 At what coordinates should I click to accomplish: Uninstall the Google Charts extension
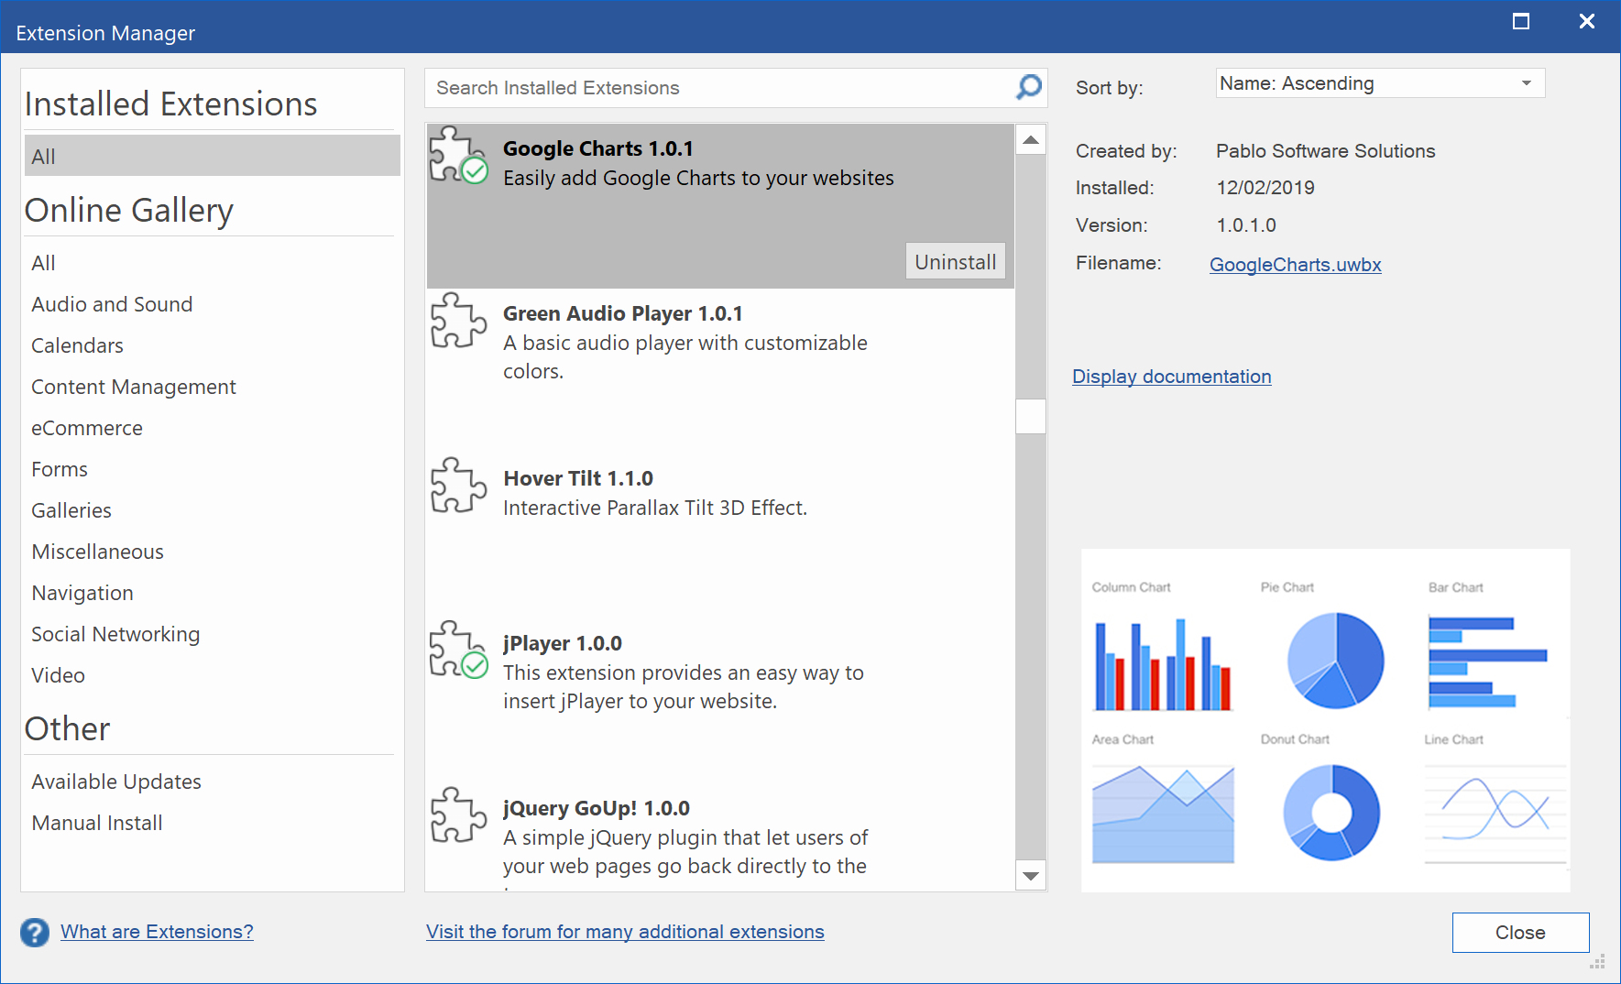point(956,261)
